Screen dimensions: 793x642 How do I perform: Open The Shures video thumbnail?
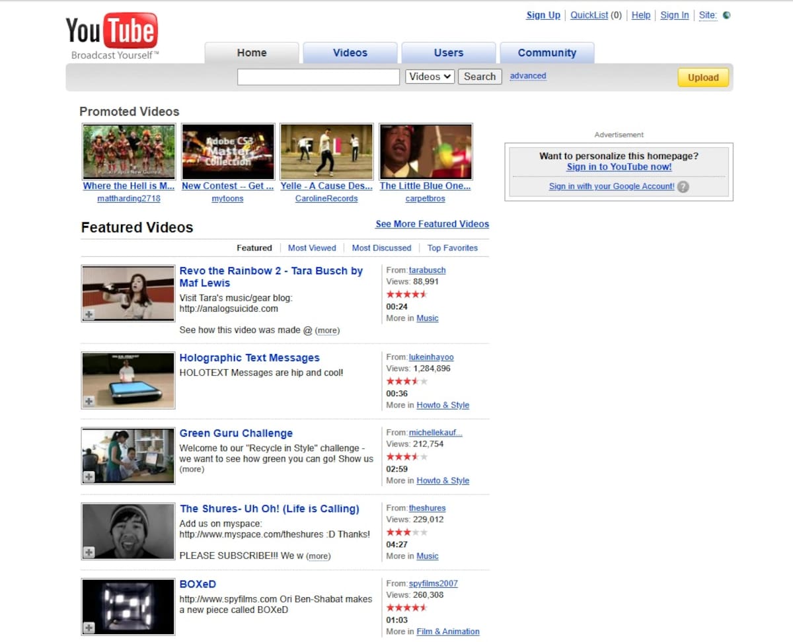tap(128, 531)
